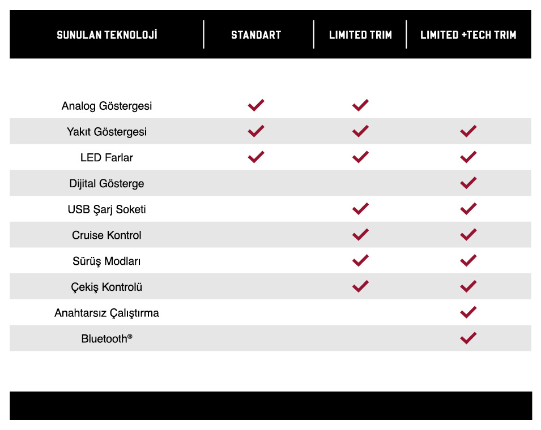Click Limited +Tech checkmark for LED Farlar
Screen dimensions: 541x430
coord(468,157)
